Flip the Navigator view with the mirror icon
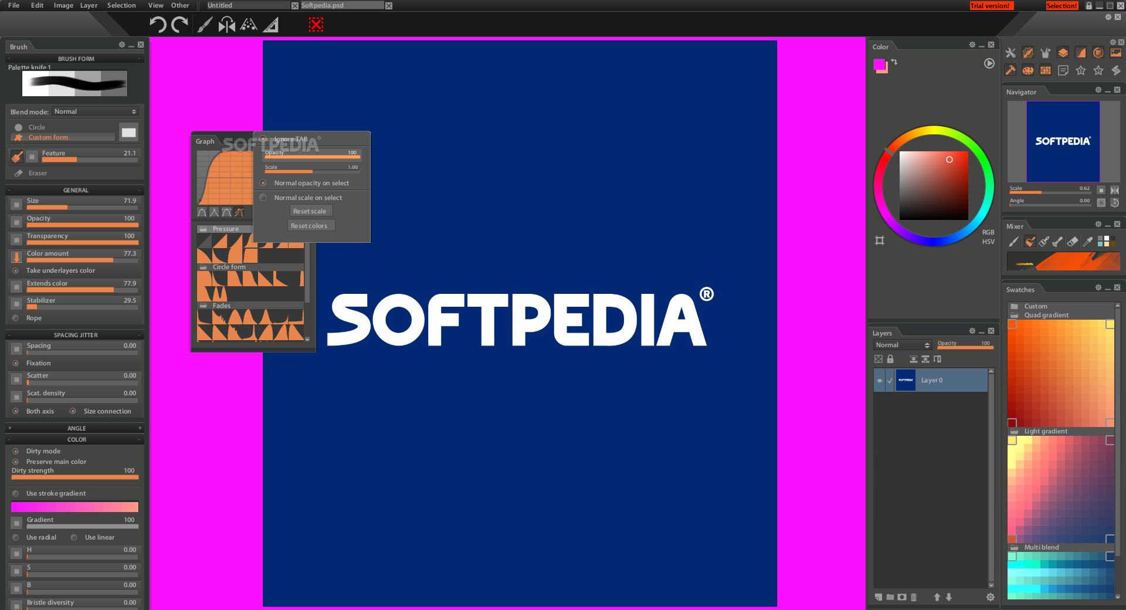Screen dimensions: 1126x610 1115,190
